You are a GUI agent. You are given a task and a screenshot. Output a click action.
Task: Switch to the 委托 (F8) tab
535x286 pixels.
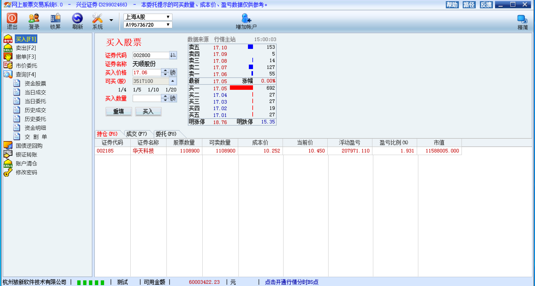(166, 134)
